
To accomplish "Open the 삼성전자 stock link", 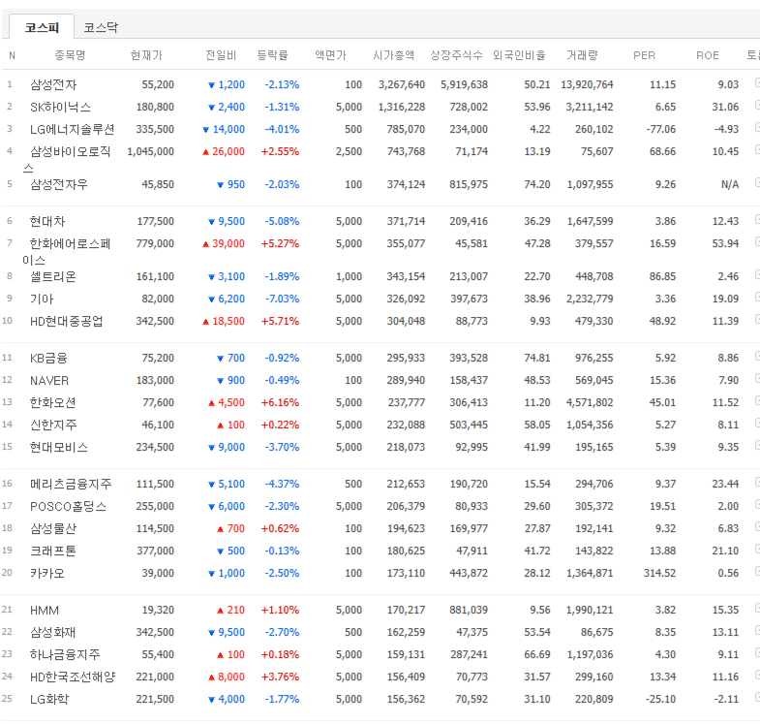I will (53, 84).
